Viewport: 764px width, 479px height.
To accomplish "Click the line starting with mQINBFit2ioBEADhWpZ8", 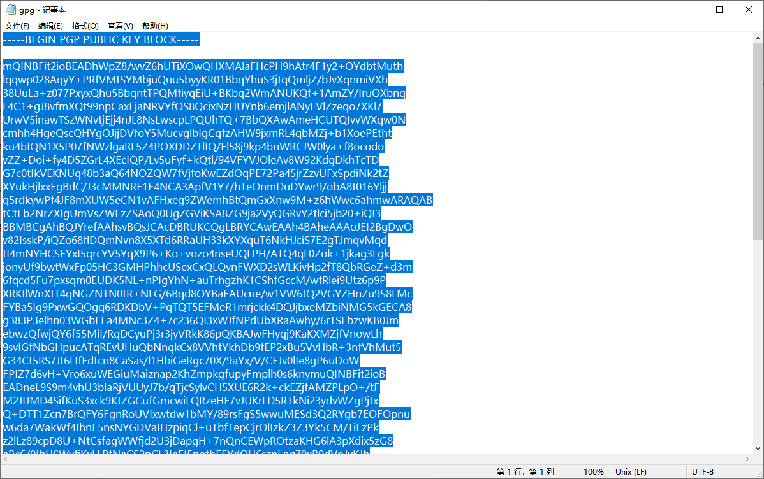I will [203, 66].
